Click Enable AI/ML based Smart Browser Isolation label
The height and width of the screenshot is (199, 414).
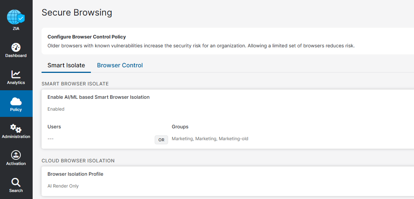point(98,97)
